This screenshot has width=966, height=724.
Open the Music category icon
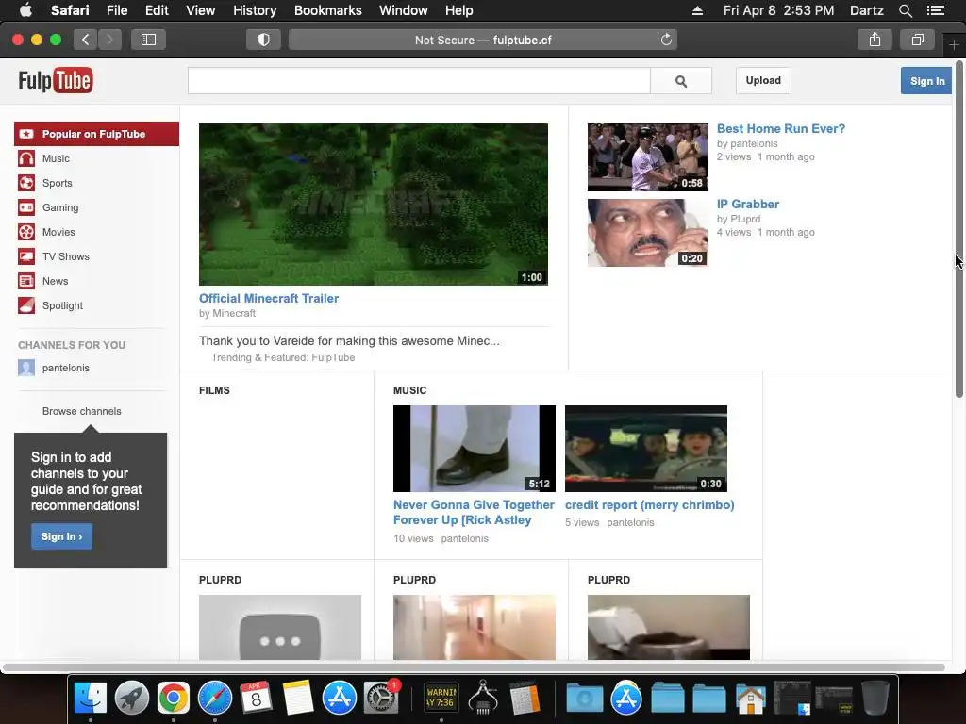click(x=26, y=158)
